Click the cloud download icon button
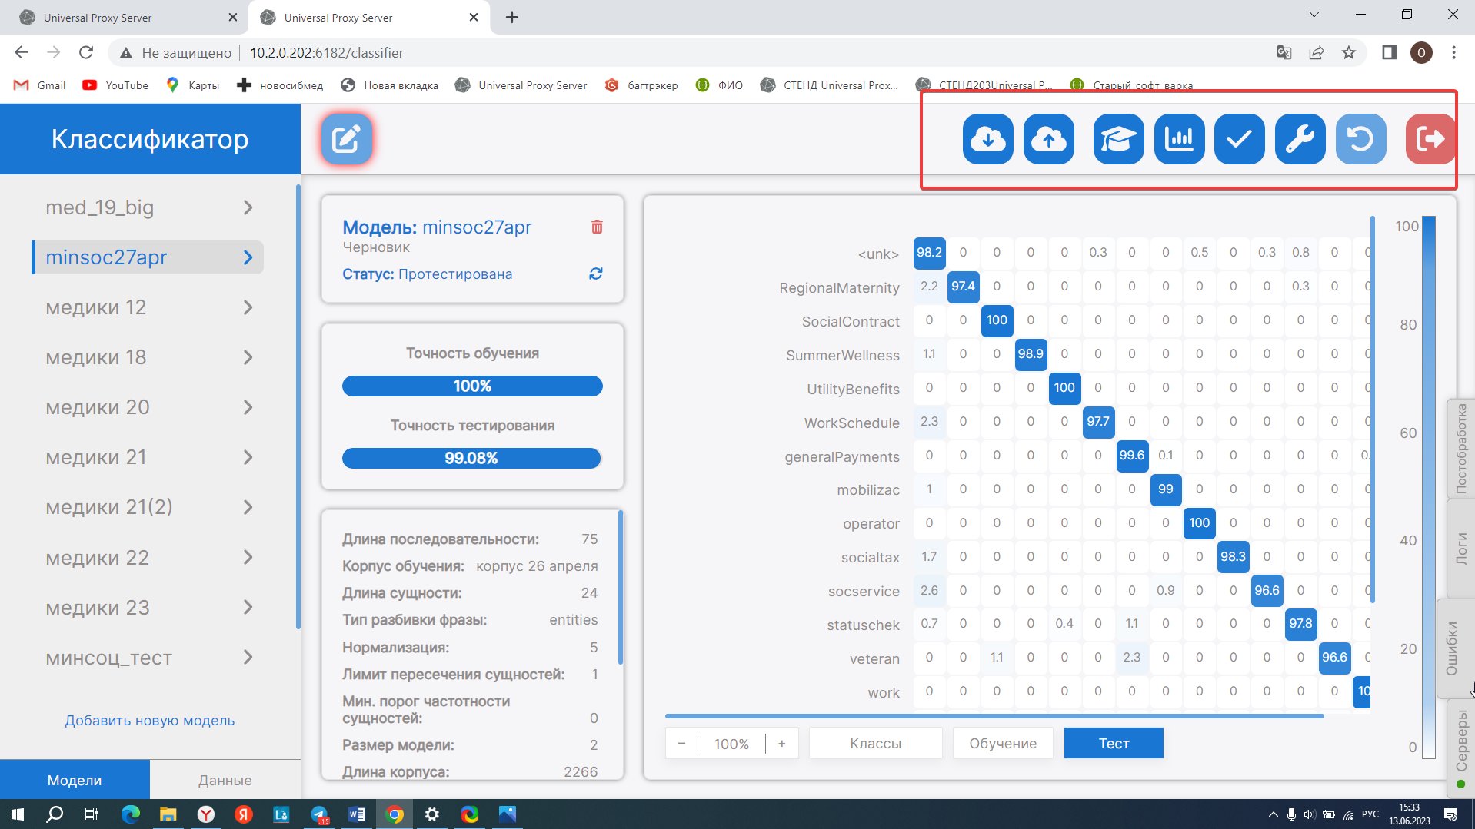Screen dimensions: 1475x829 tap(987, 139)
